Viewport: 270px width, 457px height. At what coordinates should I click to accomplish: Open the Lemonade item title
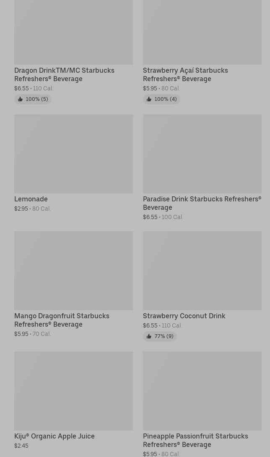pos(31,199)
